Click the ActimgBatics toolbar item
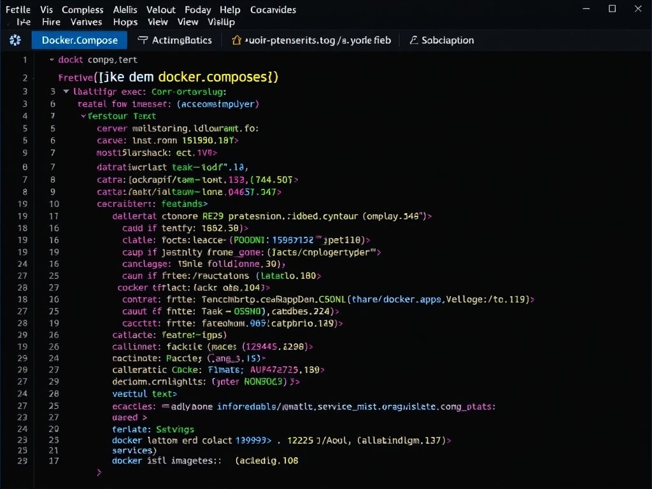The image size is (652, 489). coord(181,39)
